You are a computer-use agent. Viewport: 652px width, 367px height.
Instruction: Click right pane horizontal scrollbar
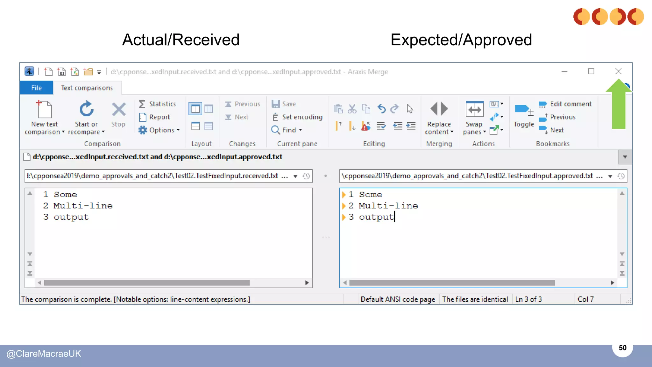click(x=452, y=283)
